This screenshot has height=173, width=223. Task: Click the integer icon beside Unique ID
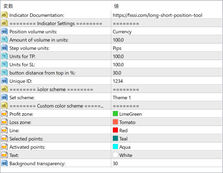point(4,81)
